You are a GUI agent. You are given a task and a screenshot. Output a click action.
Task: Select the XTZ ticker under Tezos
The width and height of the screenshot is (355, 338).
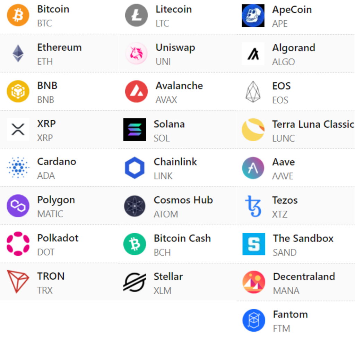[280, 214]
